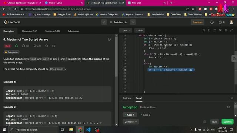This screenshot has height=133, width=237.
Task: Click the thumbs up like icon
Action: (x=24, y=46)
